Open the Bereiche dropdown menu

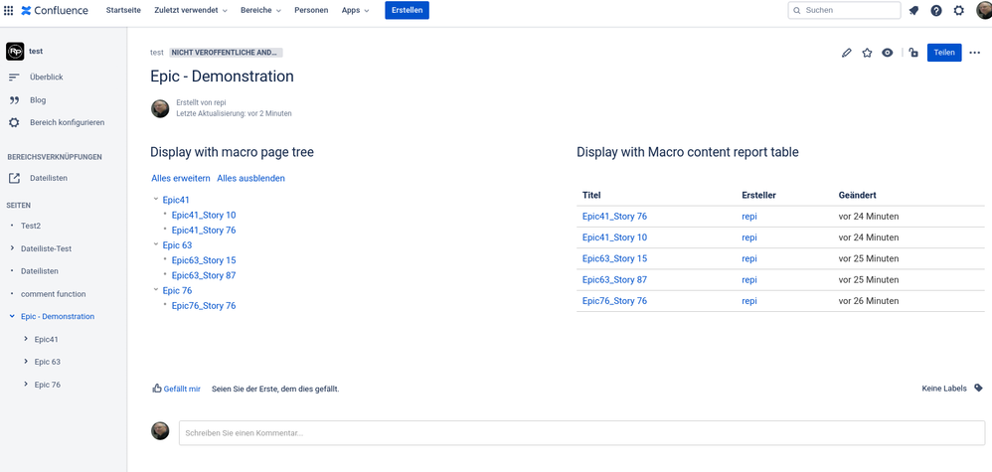click(x=260, y=10)
